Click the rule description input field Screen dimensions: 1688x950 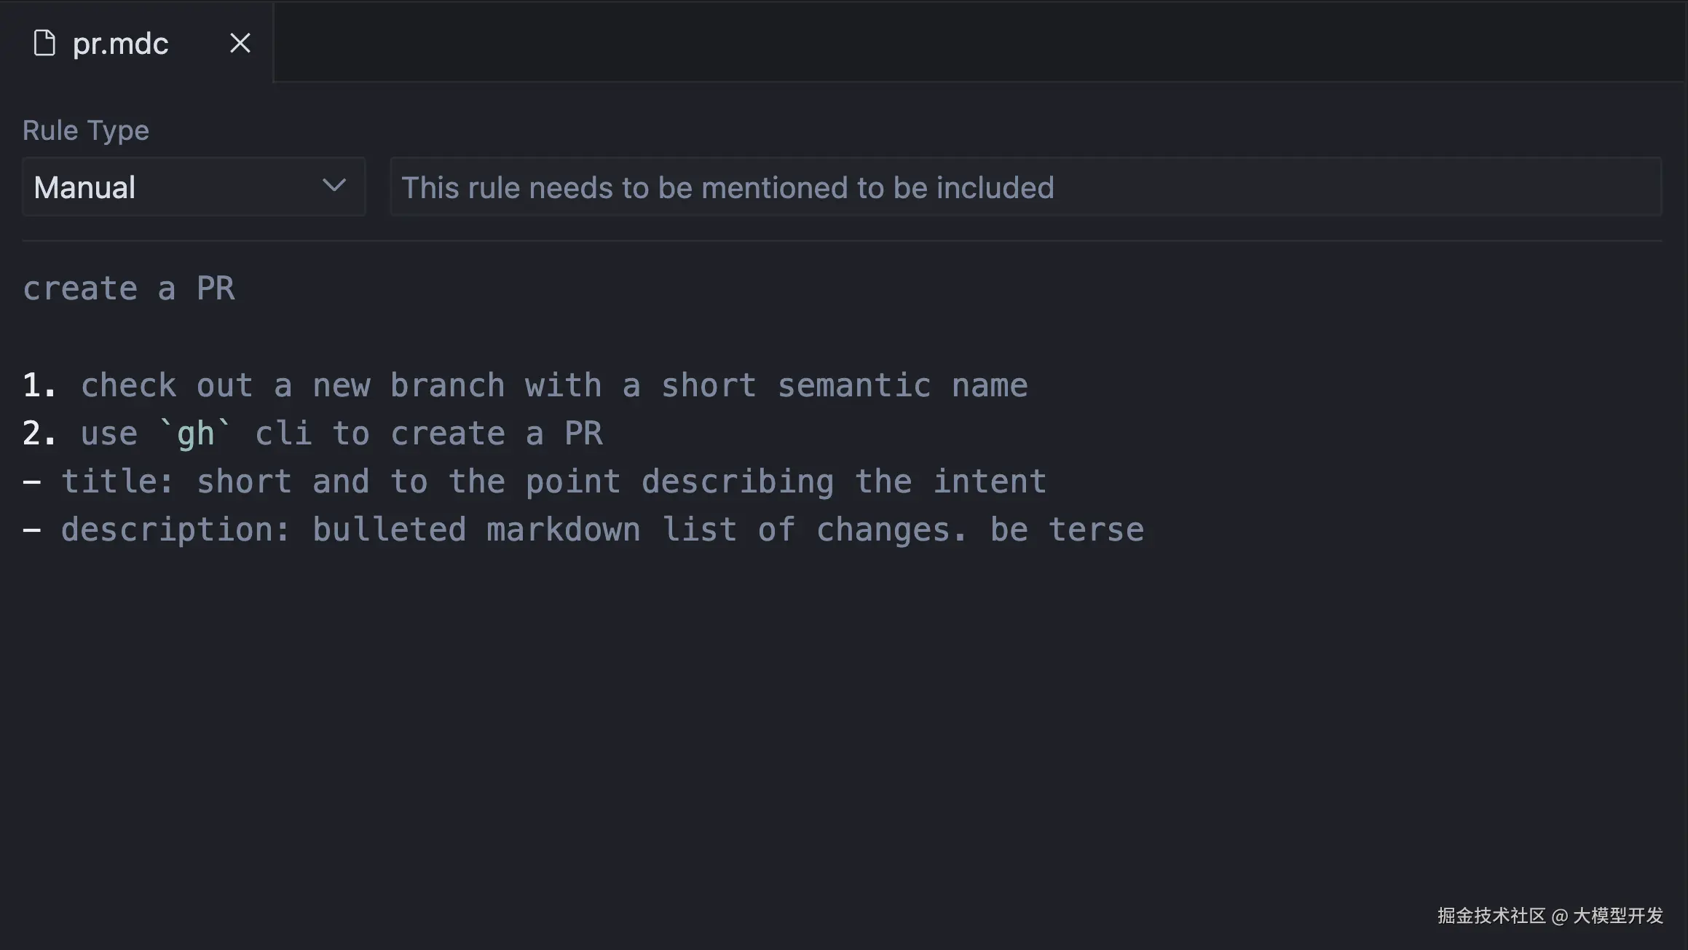1019,187
